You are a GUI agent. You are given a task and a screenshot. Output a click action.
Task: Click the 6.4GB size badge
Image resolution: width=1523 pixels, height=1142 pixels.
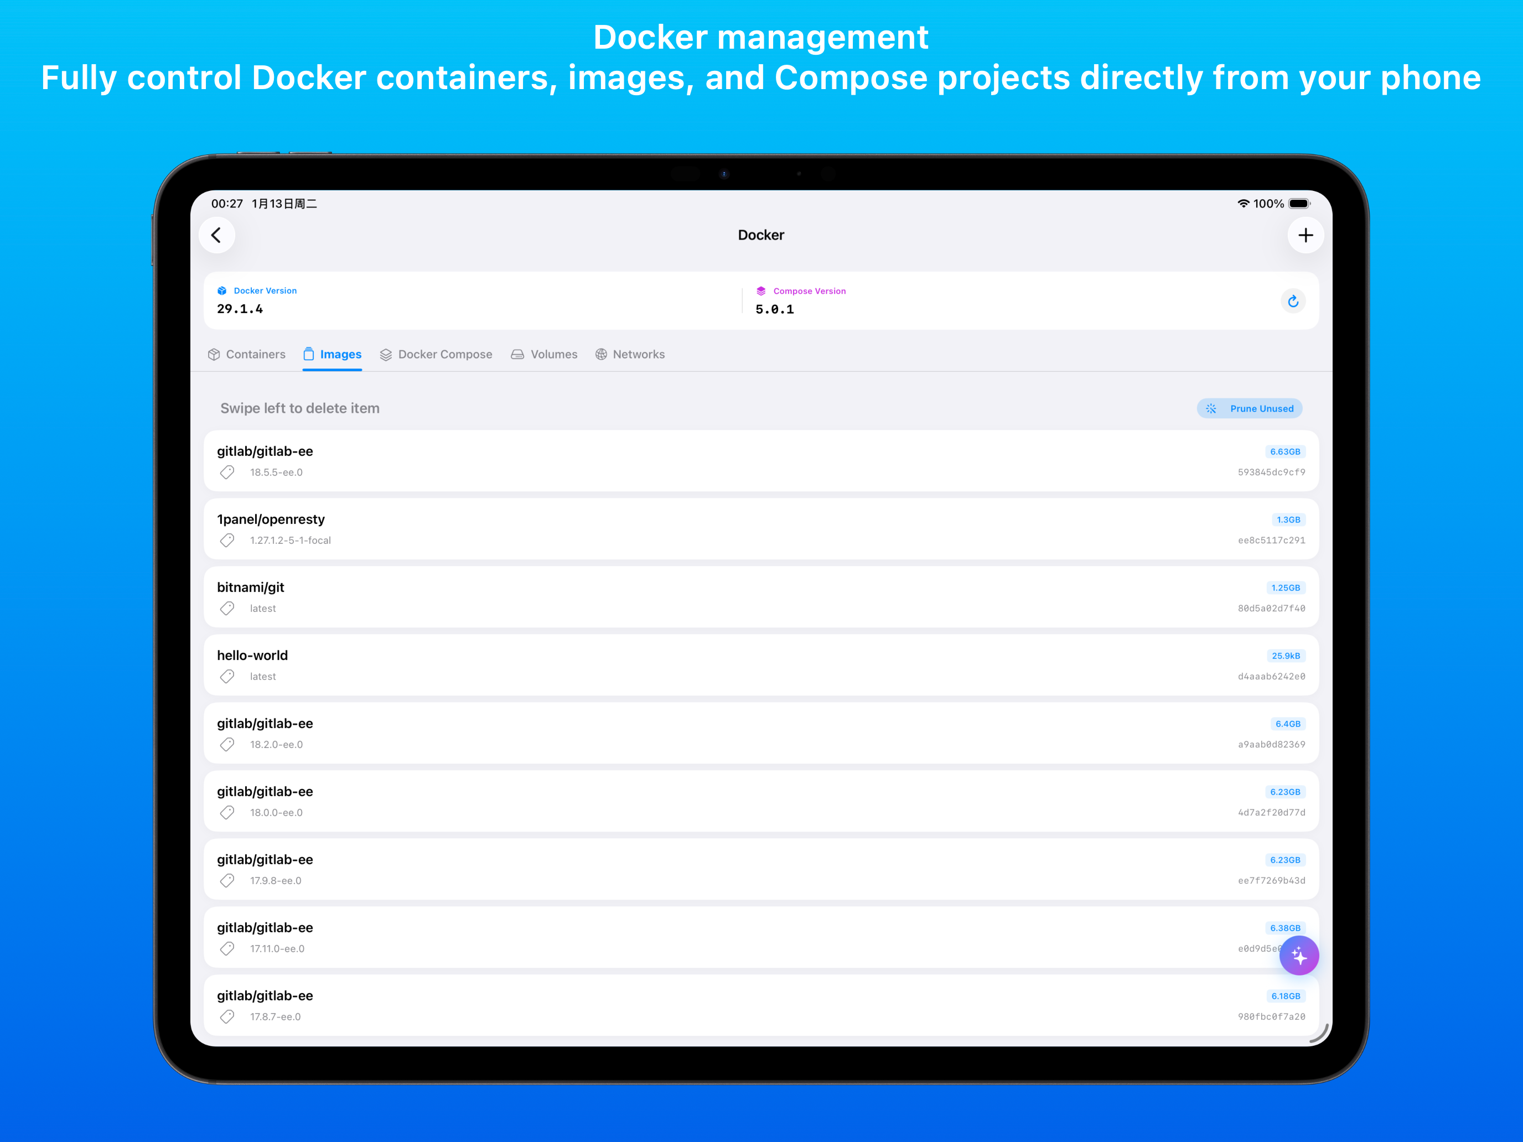tap(1288, 725)
